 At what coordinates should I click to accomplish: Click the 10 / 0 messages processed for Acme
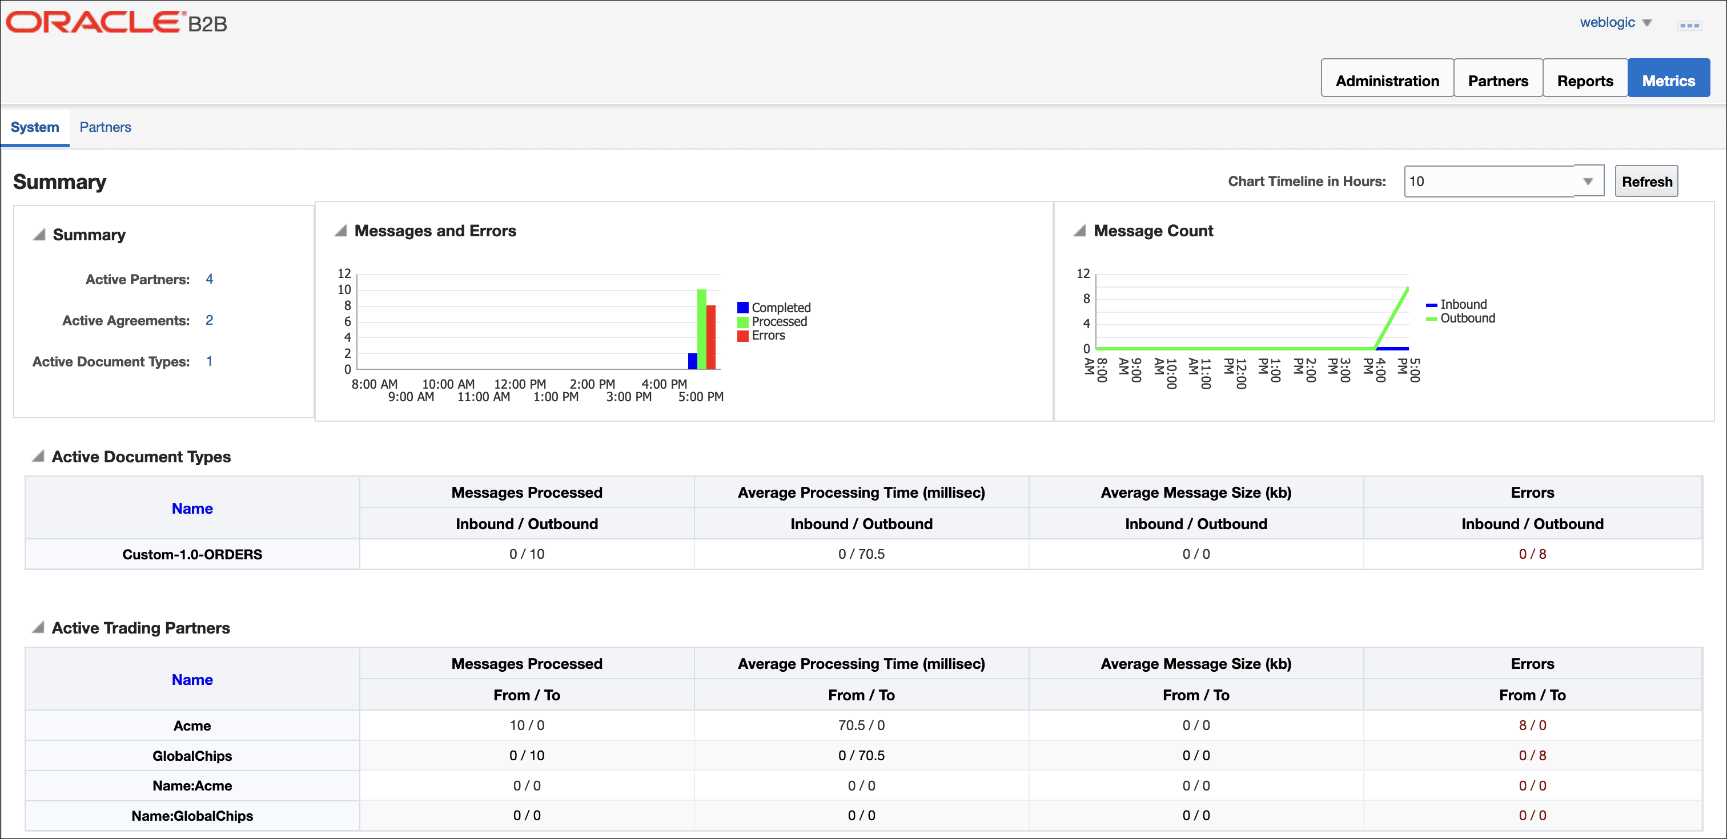coord(527,725)
